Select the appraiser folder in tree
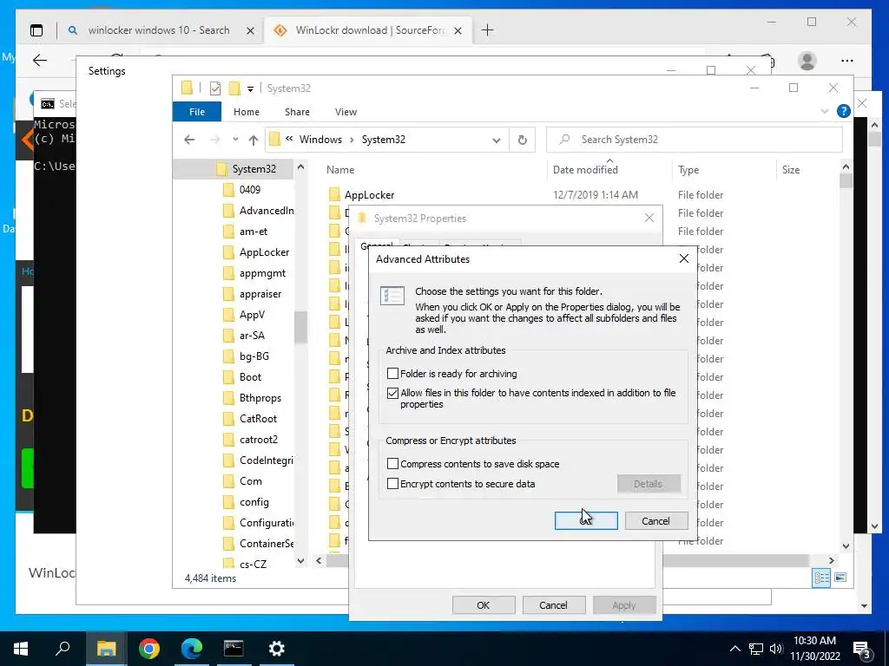Image resolution: width=889 pixels, height=666 pixels. (260, 294)
